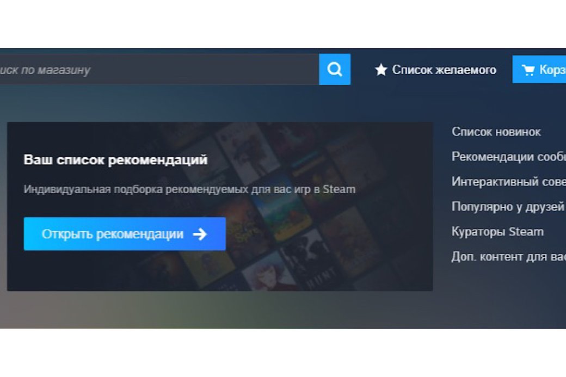
Task: Click the Индивидуальная подборка description text
Action: pos(189,189)
